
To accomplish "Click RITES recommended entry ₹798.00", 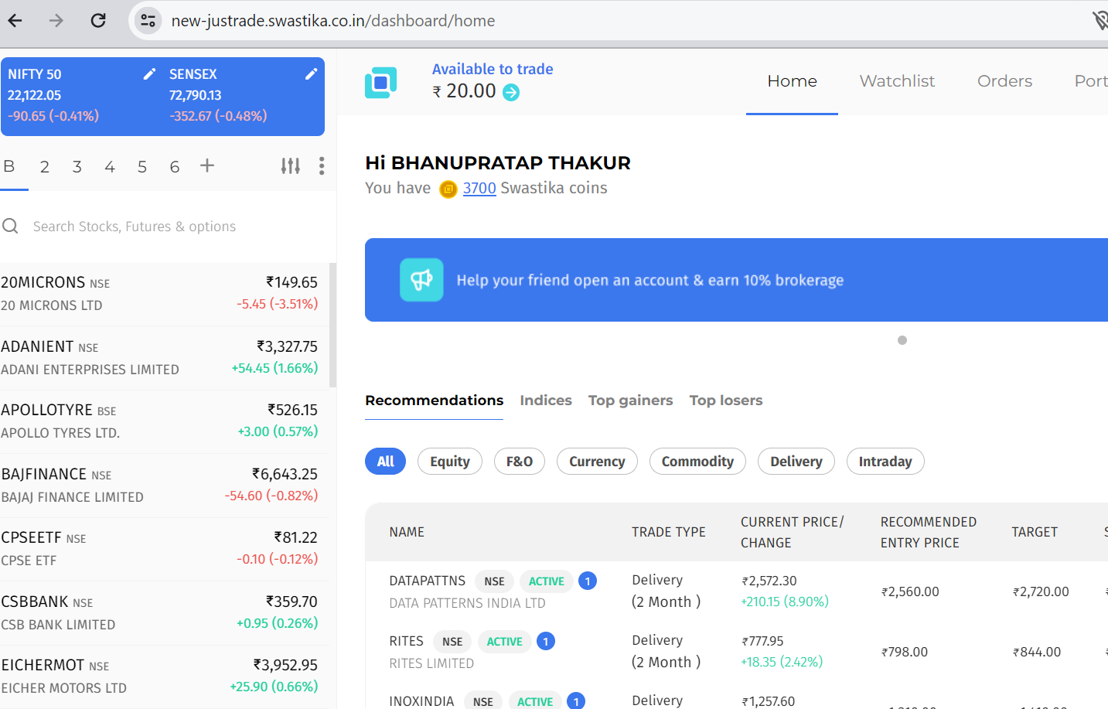I will [904, 652].
